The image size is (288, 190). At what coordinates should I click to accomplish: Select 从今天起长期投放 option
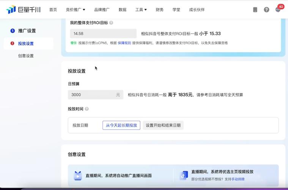click(x=121, y=125)
